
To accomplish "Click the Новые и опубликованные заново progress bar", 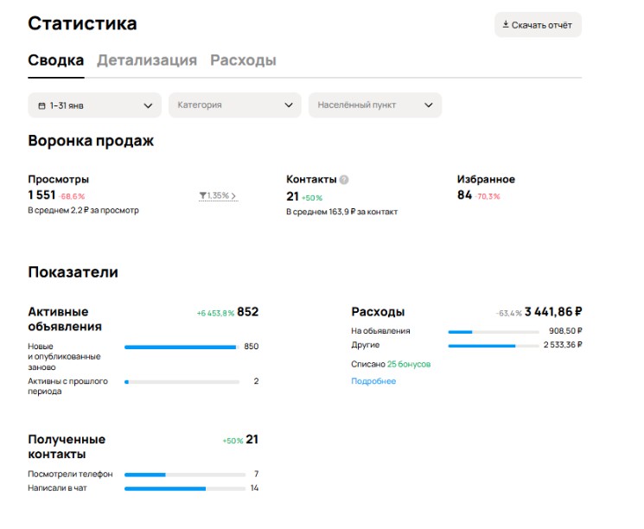I will coord(182,347).
